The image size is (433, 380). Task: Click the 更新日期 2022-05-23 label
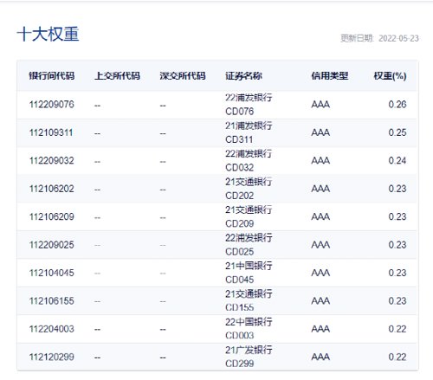coord(379,38)
